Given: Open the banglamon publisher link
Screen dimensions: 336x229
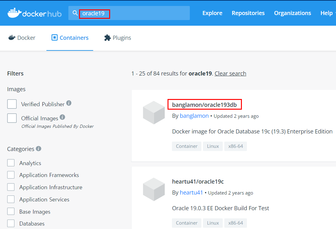Looking at the screenshot, I should 194,116.
